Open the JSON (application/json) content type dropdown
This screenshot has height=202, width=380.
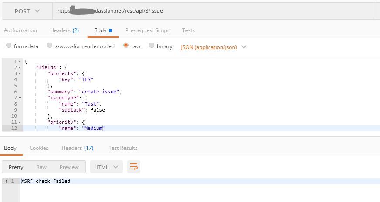[214, 47]
